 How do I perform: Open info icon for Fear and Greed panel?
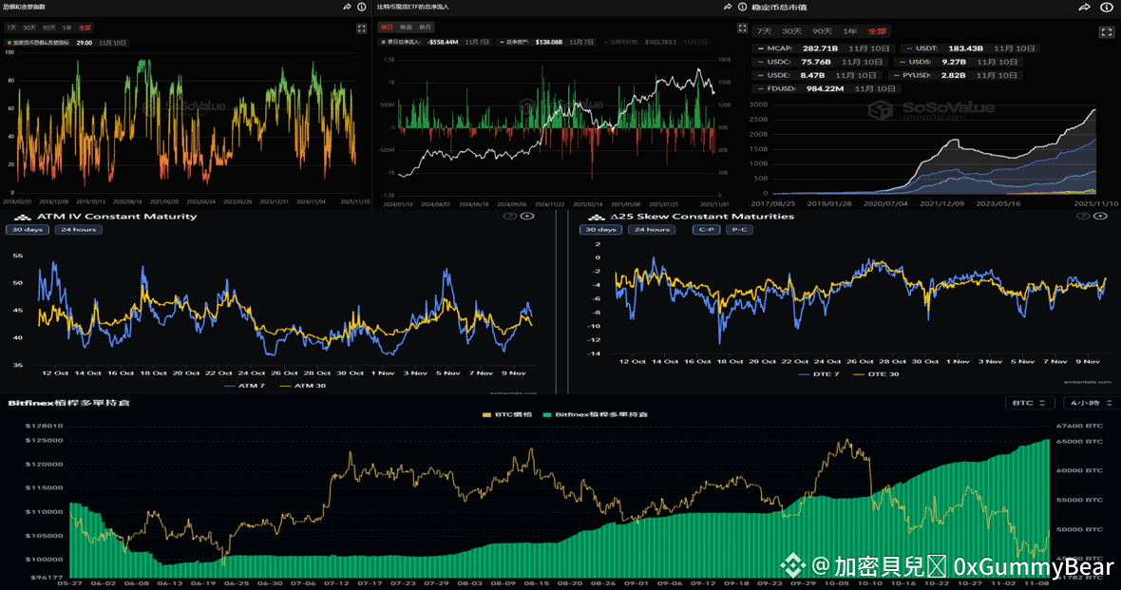coord(362,7)
